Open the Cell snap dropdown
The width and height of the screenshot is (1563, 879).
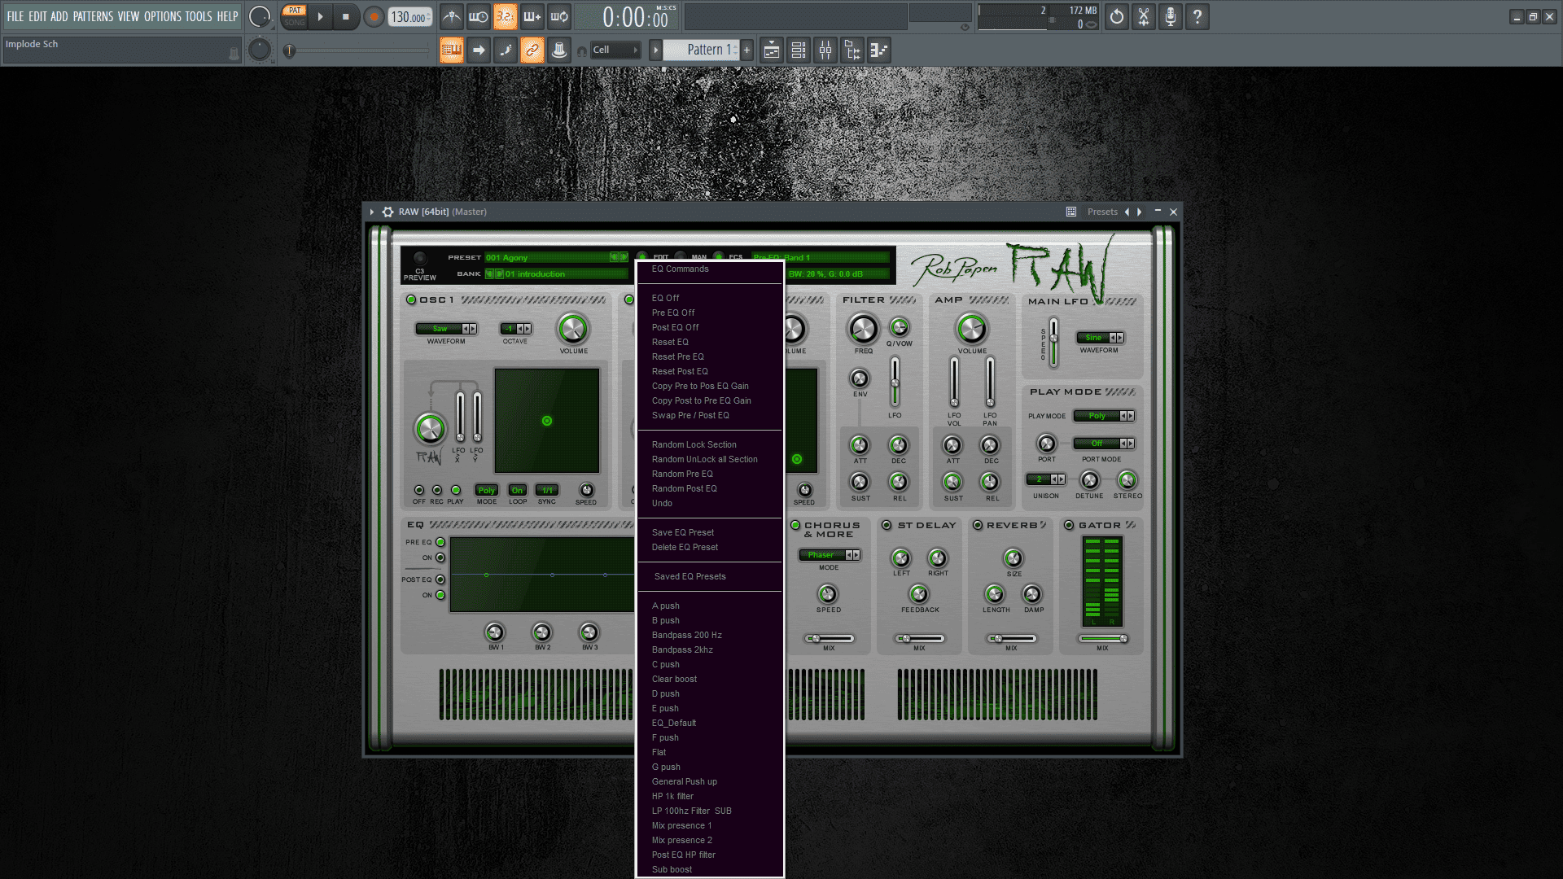pyautogui.click(x=615, y=50)
